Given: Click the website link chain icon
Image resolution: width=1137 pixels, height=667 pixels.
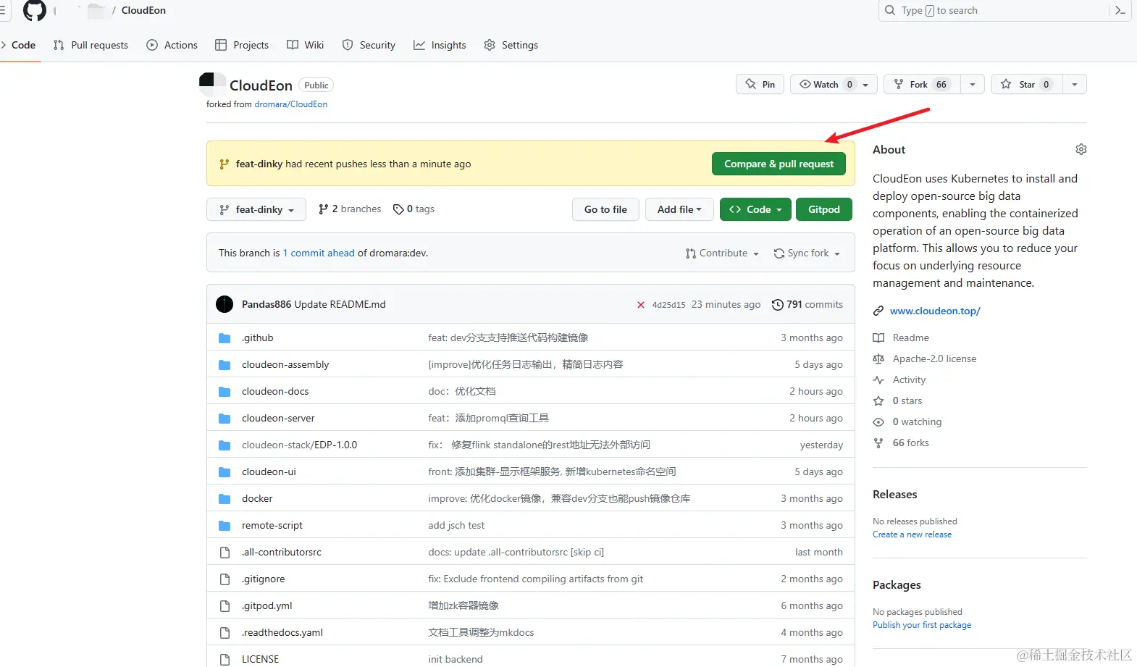Looking at the screenshot, I should coord(878,311).
